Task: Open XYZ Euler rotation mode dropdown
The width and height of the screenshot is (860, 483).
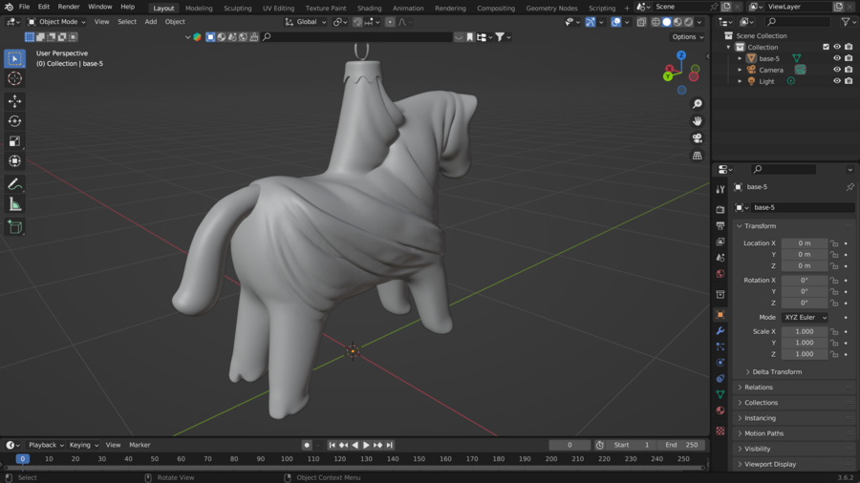Action: 805,317
